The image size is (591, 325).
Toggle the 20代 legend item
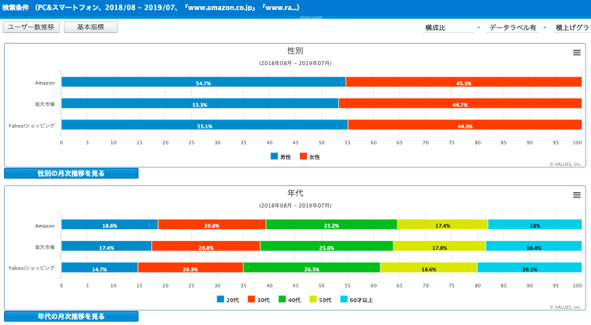(x=228, y=299)
